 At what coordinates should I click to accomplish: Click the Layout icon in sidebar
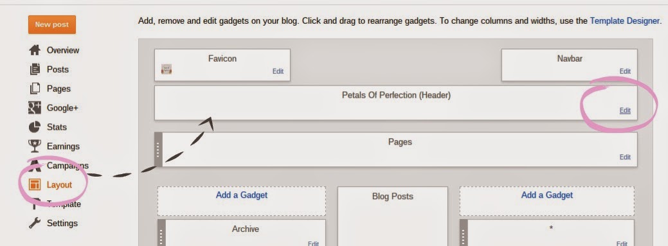pyautogui.click(x=35, y=185)
